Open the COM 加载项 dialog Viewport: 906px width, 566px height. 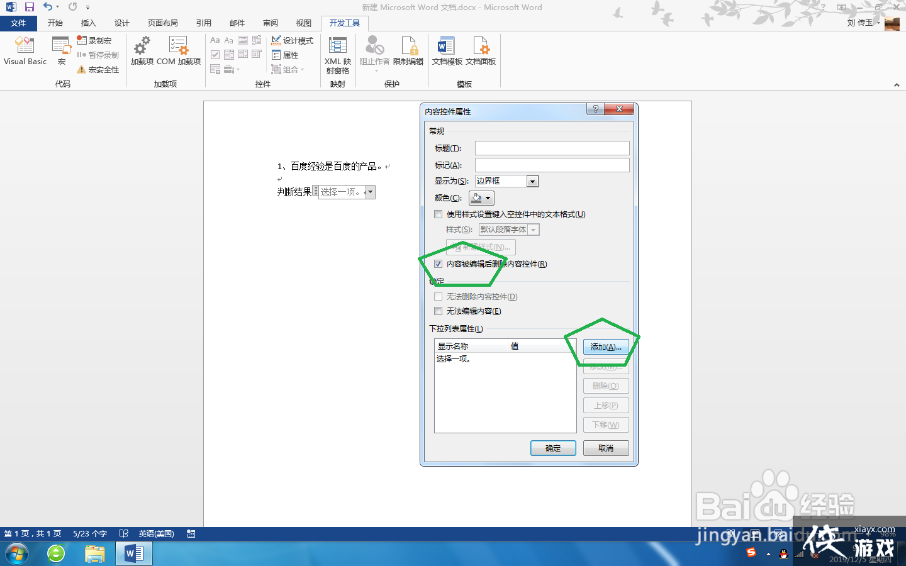click(179, 50)
